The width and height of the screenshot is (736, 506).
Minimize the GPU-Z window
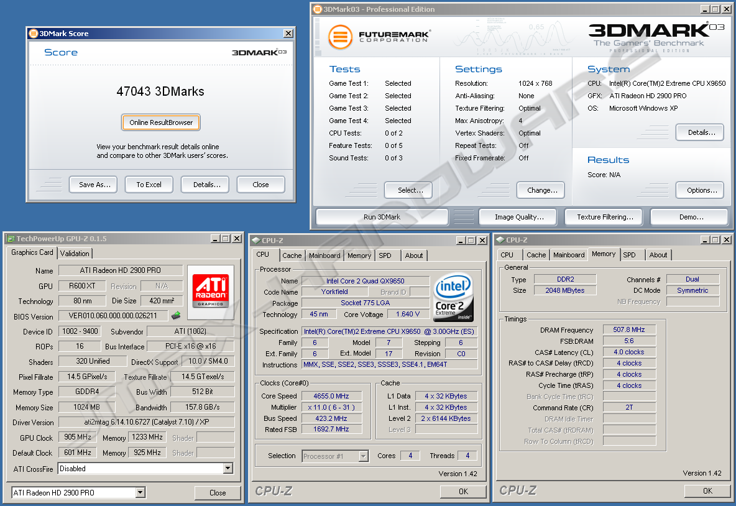coord(215,239)
